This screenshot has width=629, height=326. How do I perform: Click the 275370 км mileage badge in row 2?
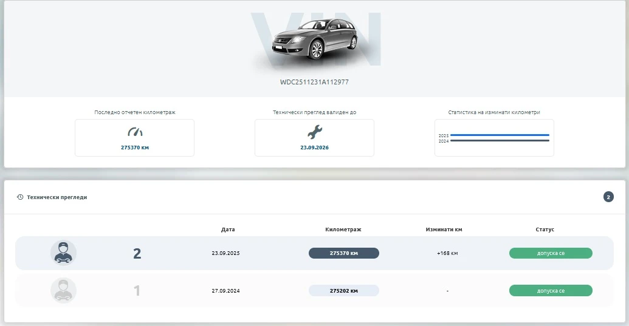pyautogui.click(x=344, y=253)
